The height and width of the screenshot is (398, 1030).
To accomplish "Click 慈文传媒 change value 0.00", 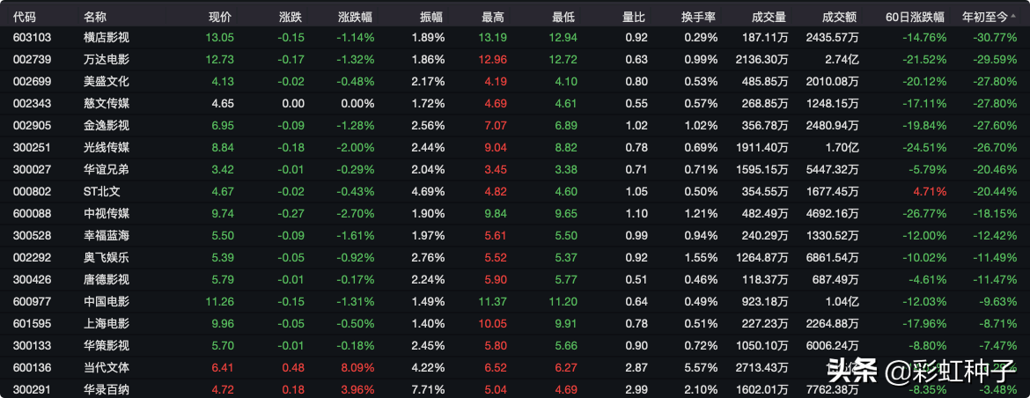I will [x=294, y=103].
